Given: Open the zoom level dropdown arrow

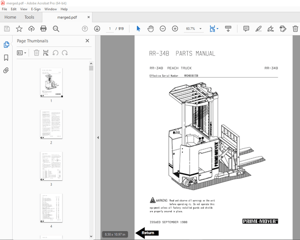Looking at the screenshot, I should coord(200,29).
